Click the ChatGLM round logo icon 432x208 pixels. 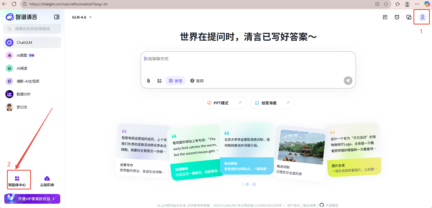click(9, 43)
